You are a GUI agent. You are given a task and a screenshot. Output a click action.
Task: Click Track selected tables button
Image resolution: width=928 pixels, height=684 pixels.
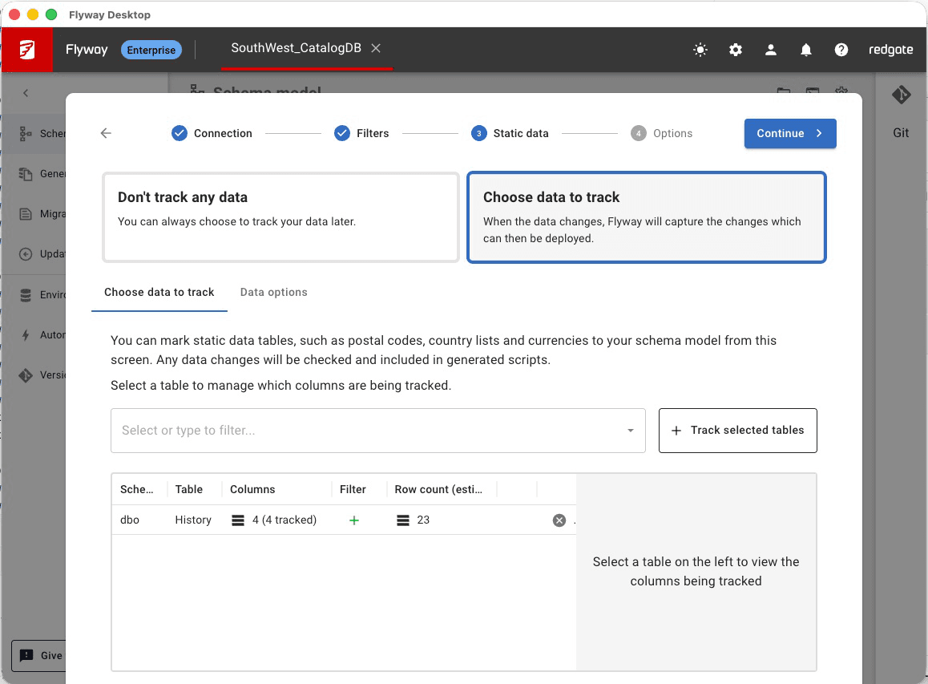(x=738, y=431)
